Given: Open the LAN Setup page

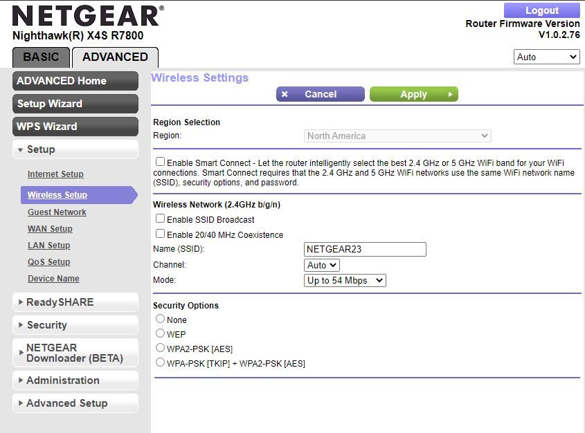Looking at the screenshot, I should pyautogui.click(x=48, y=246).
